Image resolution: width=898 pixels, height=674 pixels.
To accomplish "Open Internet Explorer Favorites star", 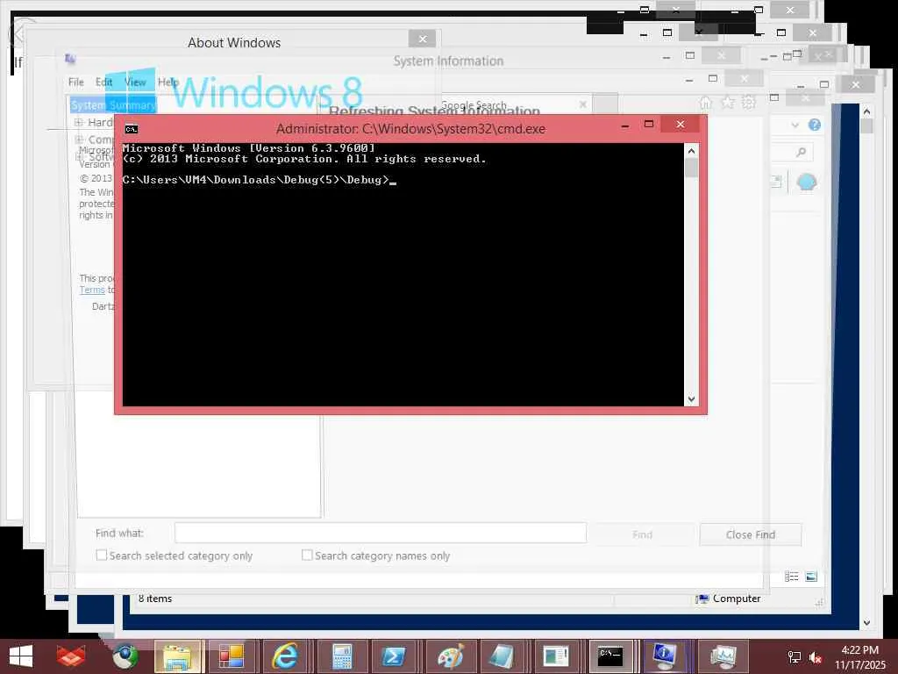I will point(727,103).
